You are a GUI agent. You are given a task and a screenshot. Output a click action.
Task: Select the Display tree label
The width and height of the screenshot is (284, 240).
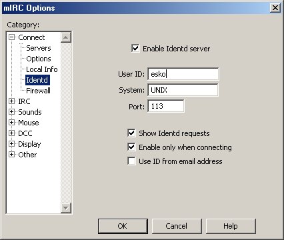[29, 144]
